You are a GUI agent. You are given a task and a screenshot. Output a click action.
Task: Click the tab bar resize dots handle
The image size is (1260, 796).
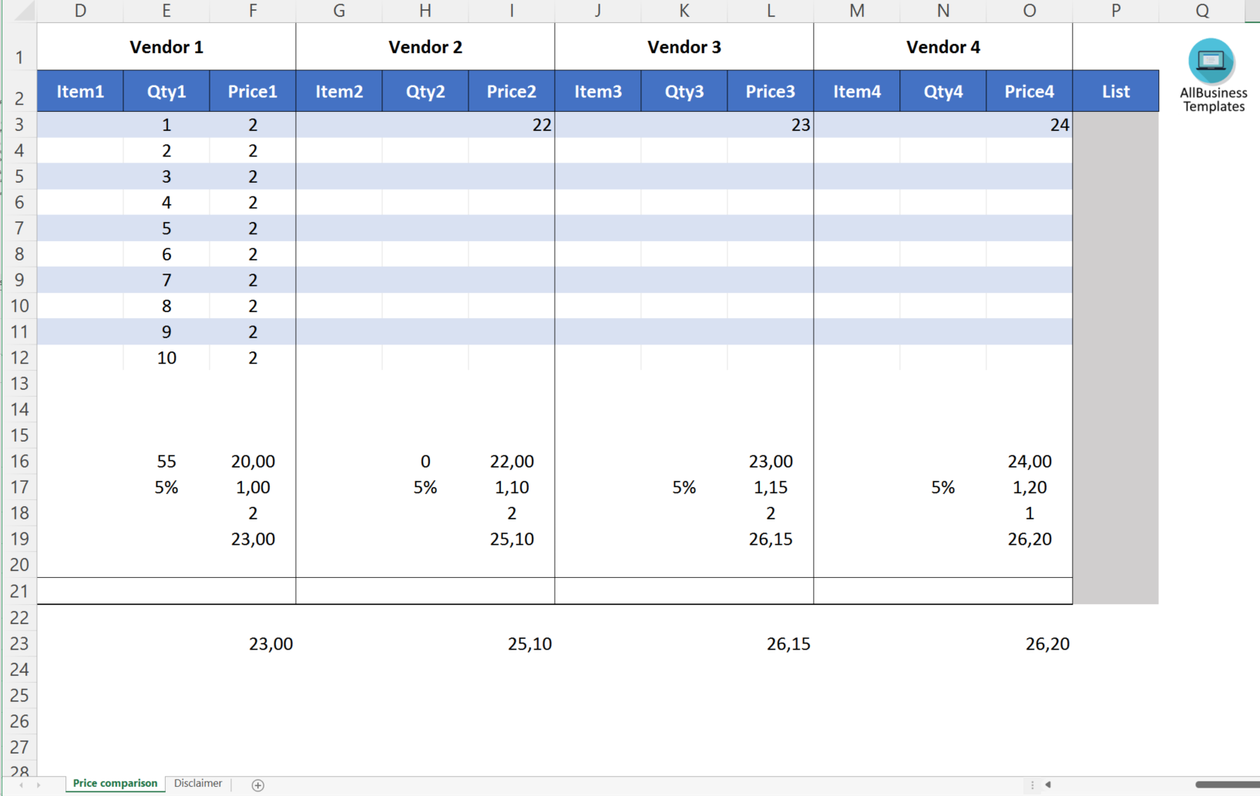pos(1032,784)
